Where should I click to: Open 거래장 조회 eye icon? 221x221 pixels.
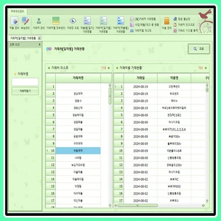point(73,23)
